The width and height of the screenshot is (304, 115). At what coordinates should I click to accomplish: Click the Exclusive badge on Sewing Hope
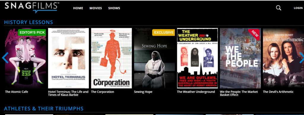coord(164,32)
